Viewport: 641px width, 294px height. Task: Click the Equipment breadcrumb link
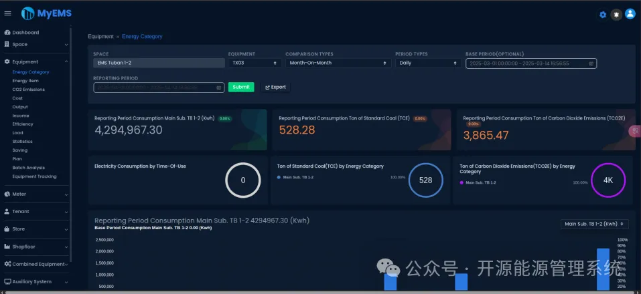pyautogui.click(x=100, y=37)
